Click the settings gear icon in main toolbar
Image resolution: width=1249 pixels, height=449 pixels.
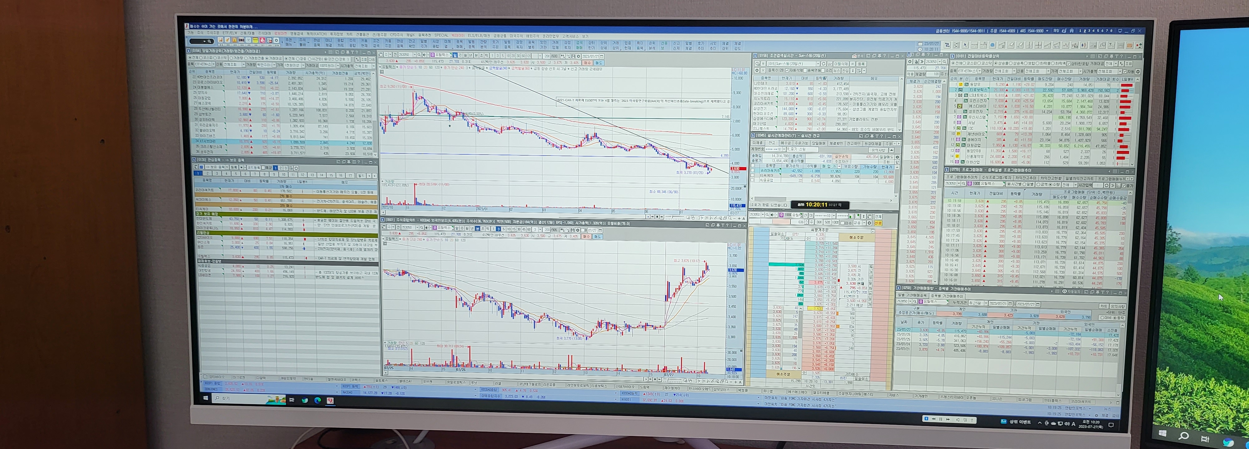(x=276, y=40)
